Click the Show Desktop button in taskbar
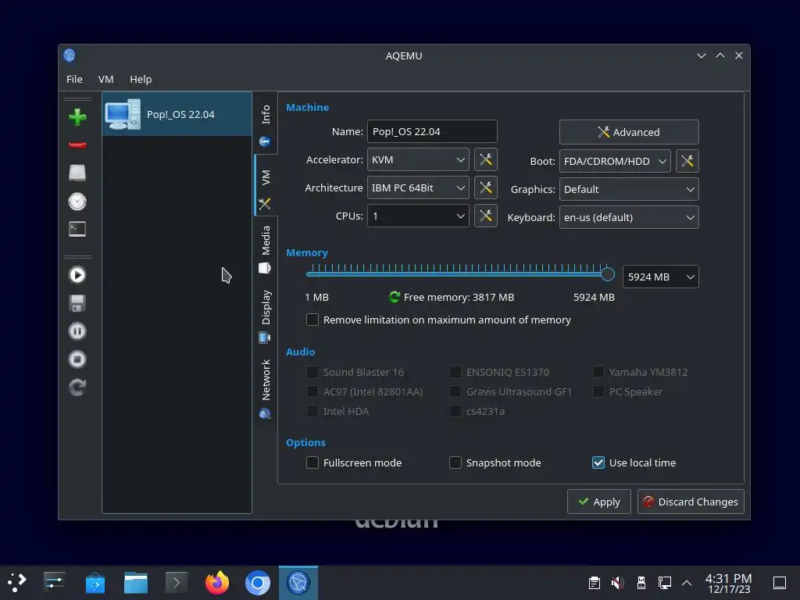800x600 pixels. tap(779, 583)
